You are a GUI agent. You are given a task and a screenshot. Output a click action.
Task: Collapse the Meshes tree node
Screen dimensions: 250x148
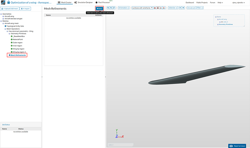coord(1,21)
